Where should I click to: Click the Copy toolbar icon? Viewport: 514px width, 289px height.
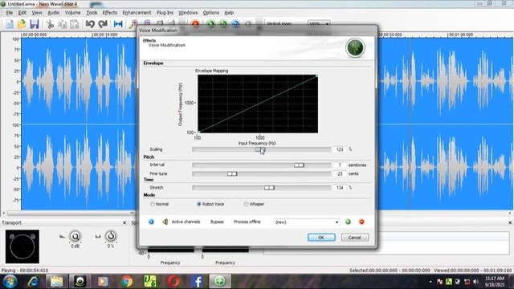pos(63,24)
